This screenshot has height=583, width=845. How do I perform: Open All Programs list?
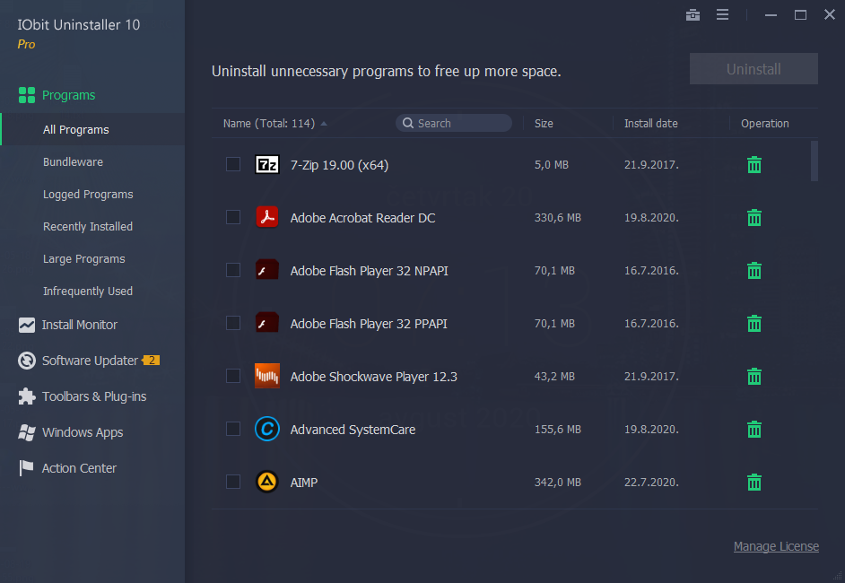coord(92,129)
